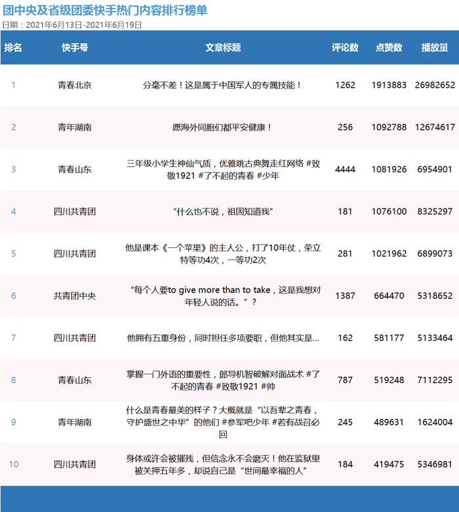Select comment count 787
The height and width of the screenshot is (512, 459).
click(345, 380)
